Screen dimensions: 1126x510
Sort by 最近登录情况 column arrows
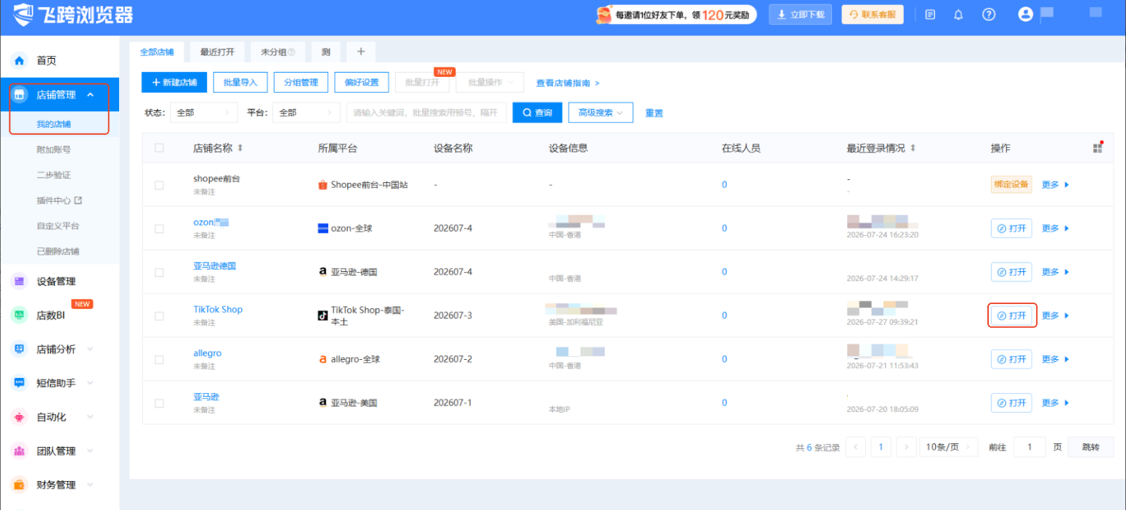point(913,148)
